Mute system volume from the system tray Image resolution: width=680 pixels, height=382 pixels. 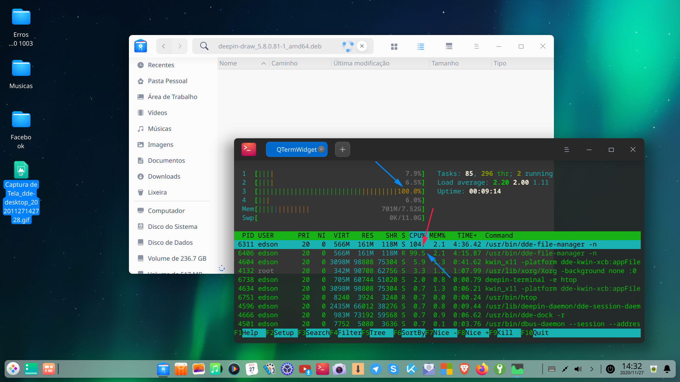(578, 369)
